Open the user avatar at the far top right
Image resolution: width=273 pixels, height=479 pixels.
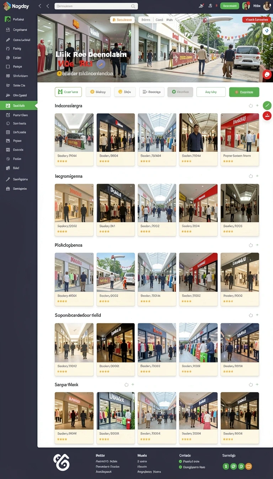click(x=267, y=6)
